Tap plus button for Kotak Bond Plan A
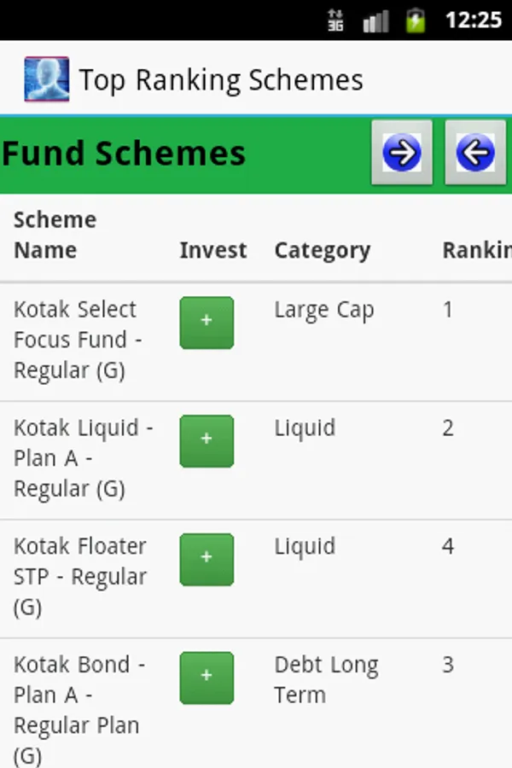Screen dimensions: 512x768 [x=207, y=678]
